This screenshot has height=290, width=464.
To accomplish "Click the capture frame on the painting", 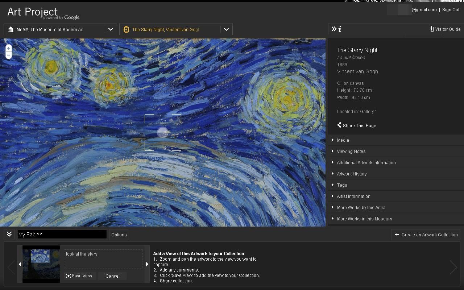I will (x=163, y=132).
